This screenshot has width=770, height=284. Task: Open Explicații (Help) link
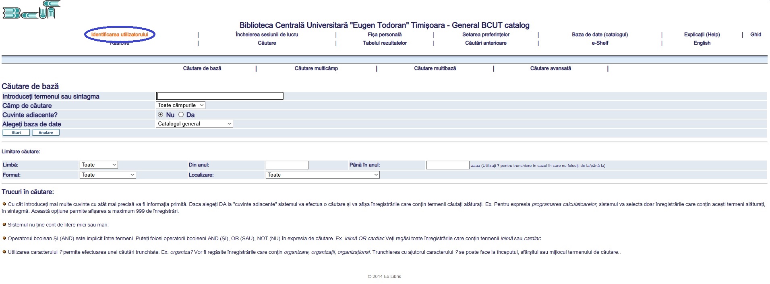pyautogui.click(x=702, y=35)
